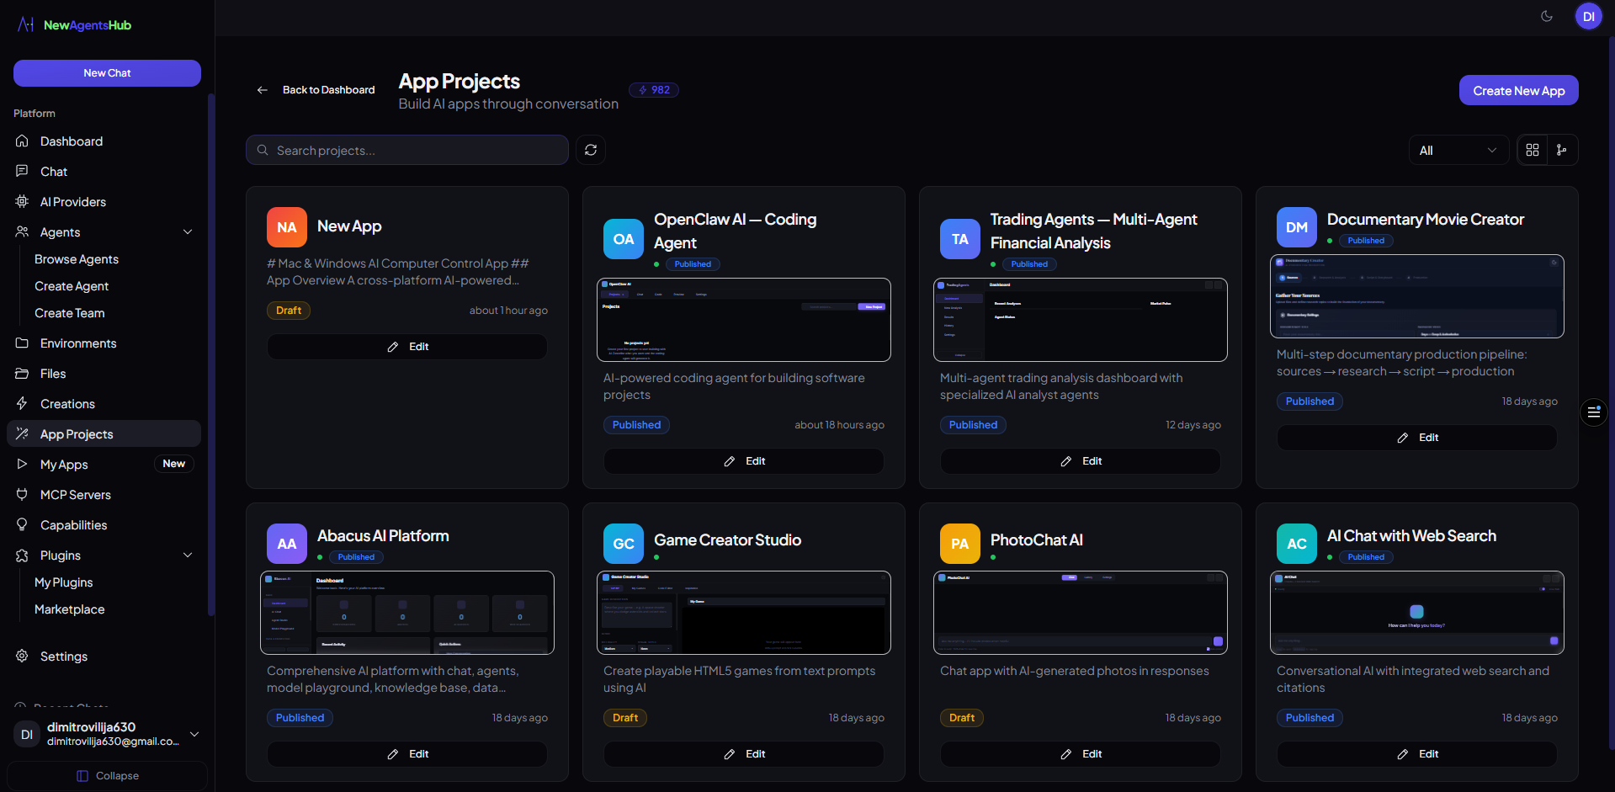This screenshot has height=792, width=1615.
Task: Collapse the Agents section chevron
Action: 188,232
